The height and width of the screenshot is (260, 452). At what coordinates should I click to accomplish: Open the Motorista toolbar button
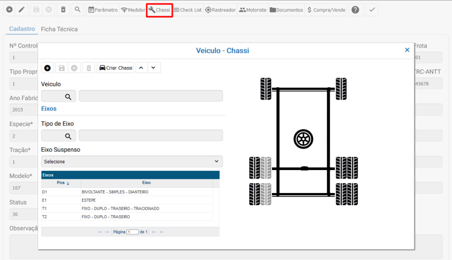[253, 10]
